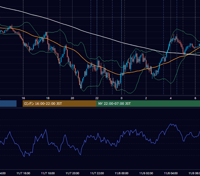Click the ロンドン 16:00-22:00 JST session bar

[x=59, y=104]
